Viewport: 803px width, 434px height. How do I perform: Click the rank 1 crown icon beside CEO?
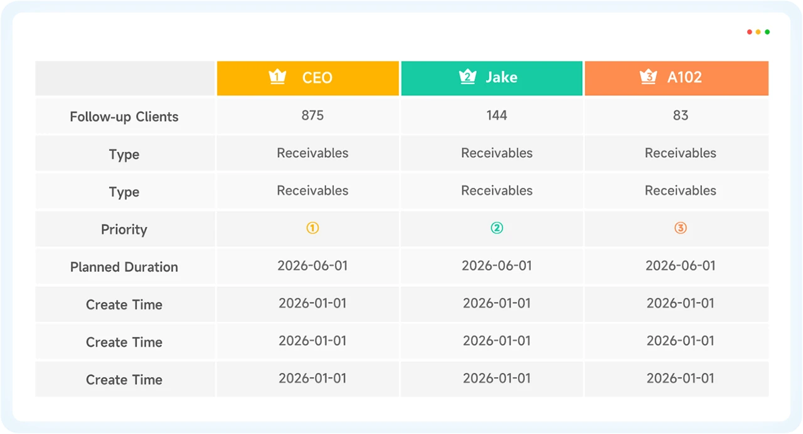[x=277, y=77]
